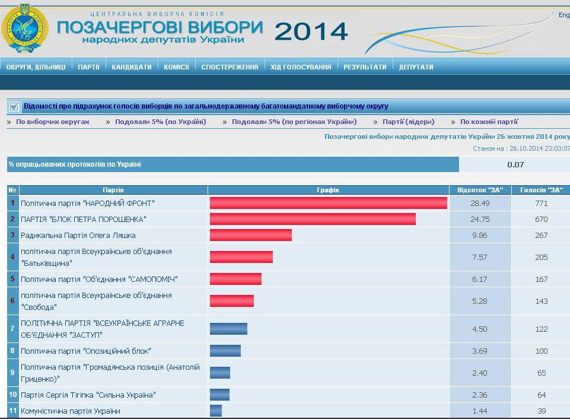Click party name Партія Сергія Тігіпка "Сильна Україна"
The width and height of the screenshot is (570, 419).
click(88, 395)
